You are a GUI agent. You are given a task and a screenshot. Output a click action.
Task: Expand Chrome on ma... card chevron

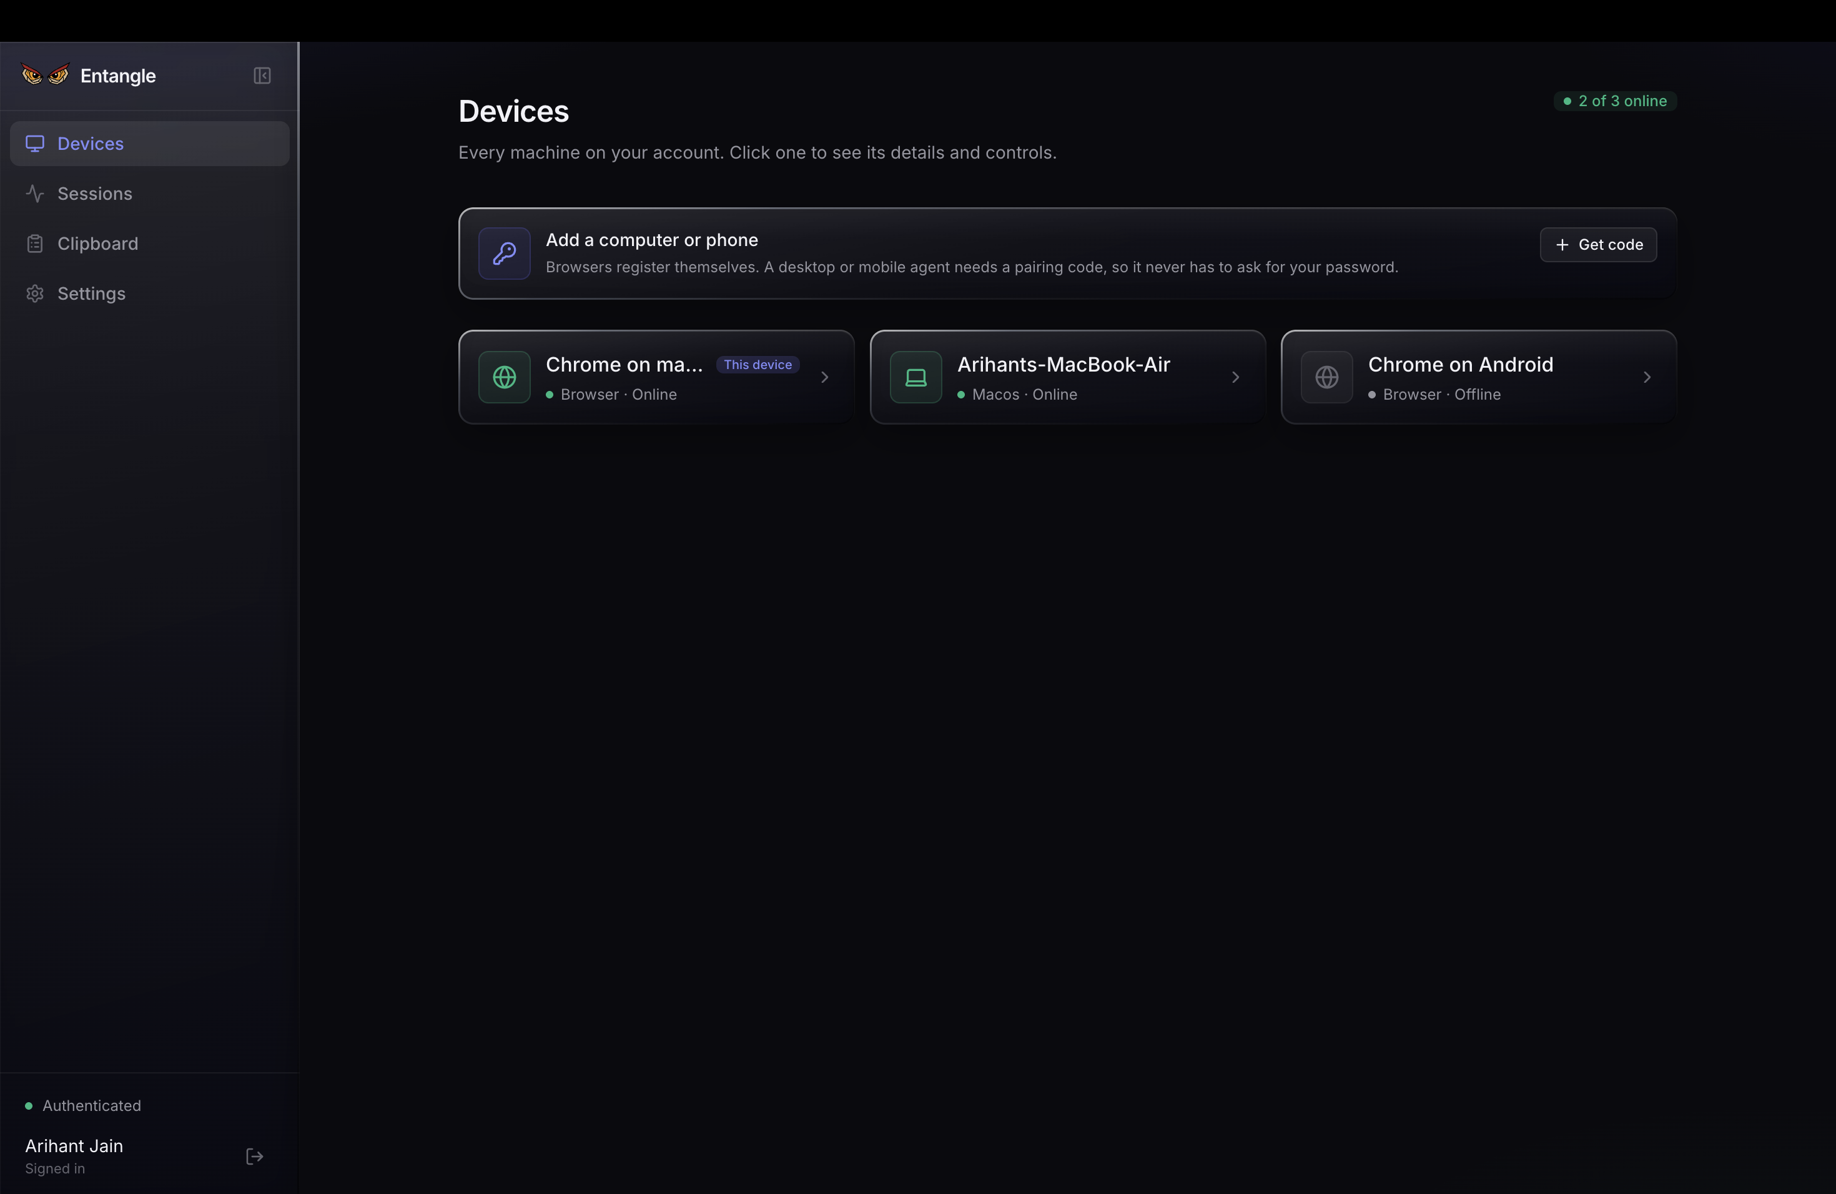coord(825,377)
